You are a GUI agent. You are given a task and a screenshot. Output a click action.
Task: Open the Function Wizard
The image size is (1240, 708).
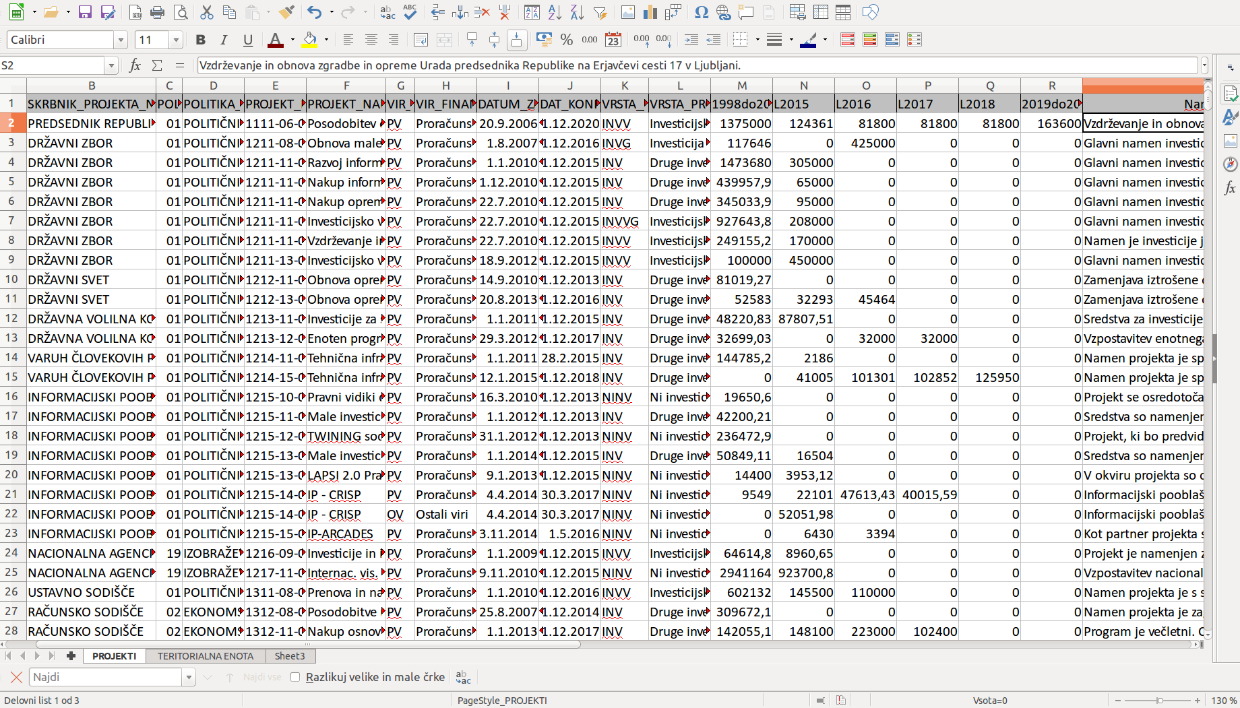135,65
